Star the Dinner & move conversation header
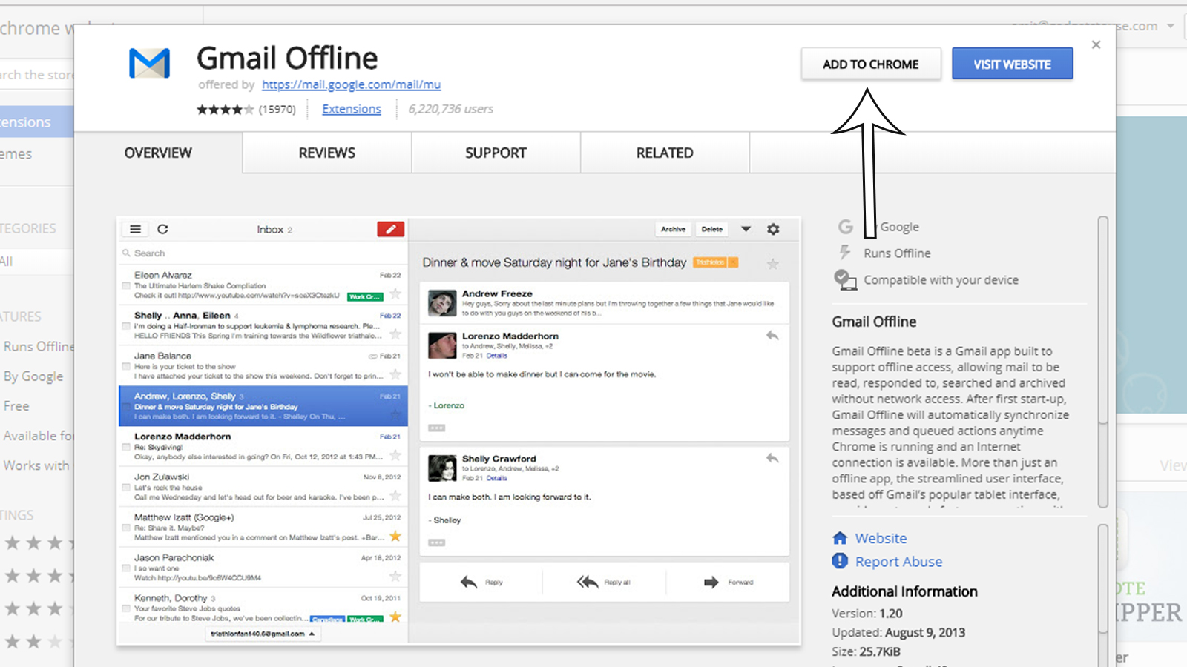1187x667 pixels. pyautogui.click(x=773, y=264)
